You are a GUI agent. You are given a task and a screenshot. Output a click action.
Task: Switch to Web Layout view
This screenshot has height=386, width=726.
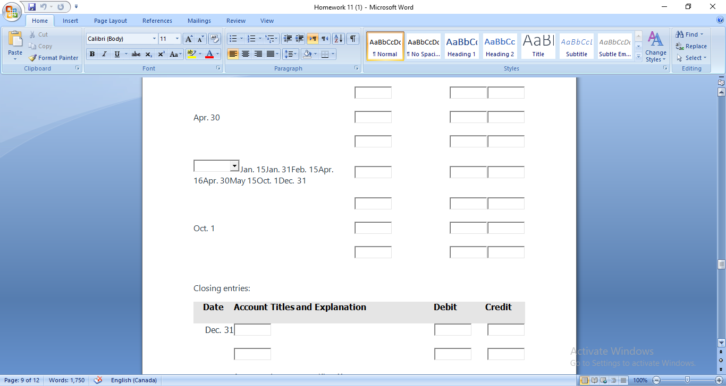pyautogui.click(x=604, y=380)
